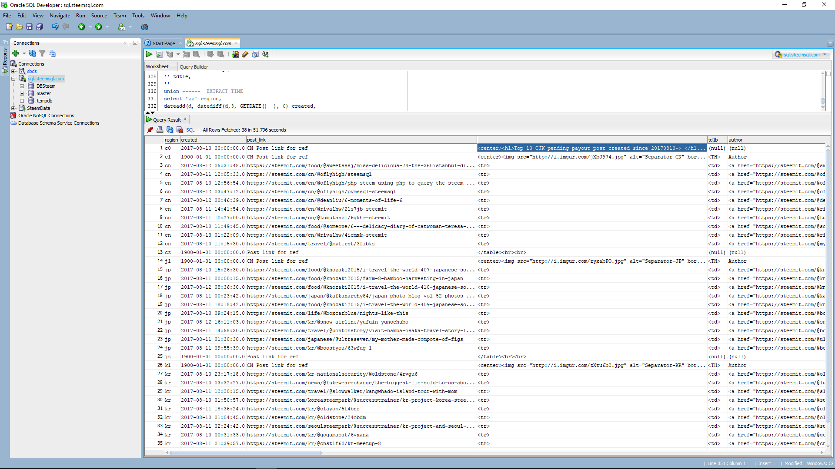Click the editor tab list dropdown arrow

[x=830, y=43]
